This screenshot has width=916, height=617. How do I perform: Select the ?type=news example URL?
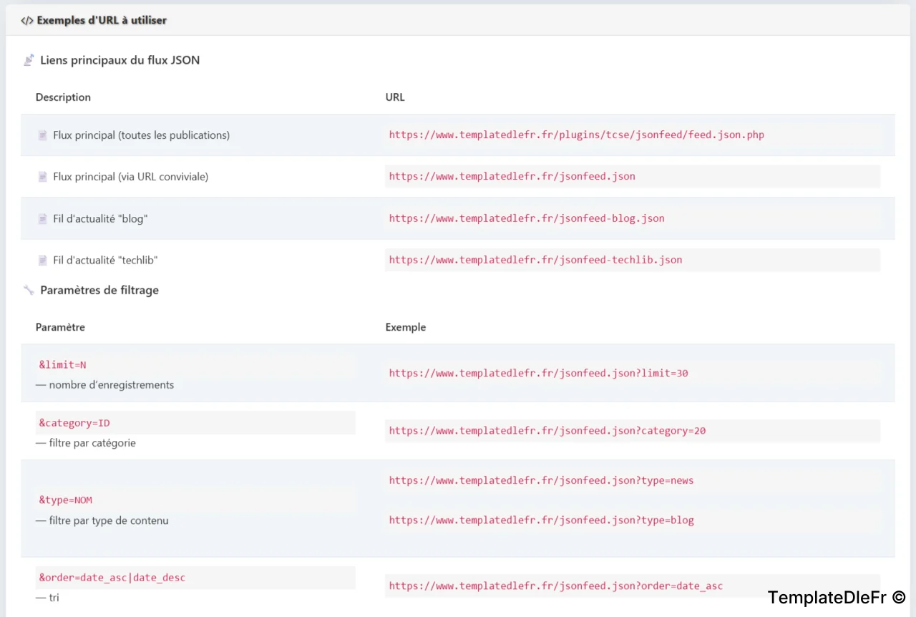[542, 480]
